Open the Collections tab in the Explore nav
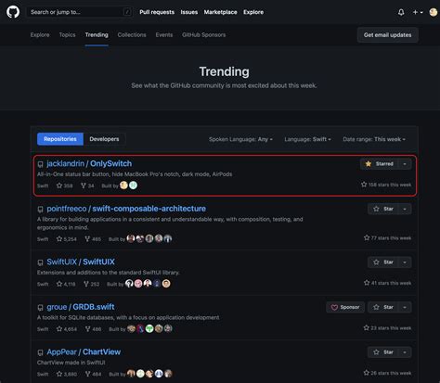Viewport: 440px width, 383px height. tap(132, 35)
